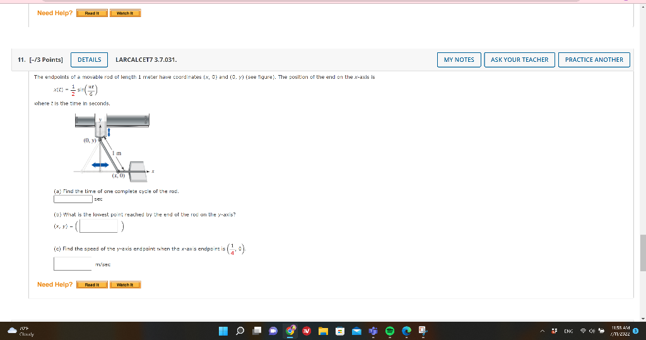Open File Explorer from the taskbar
646x340 pixels.
point(323,331)
